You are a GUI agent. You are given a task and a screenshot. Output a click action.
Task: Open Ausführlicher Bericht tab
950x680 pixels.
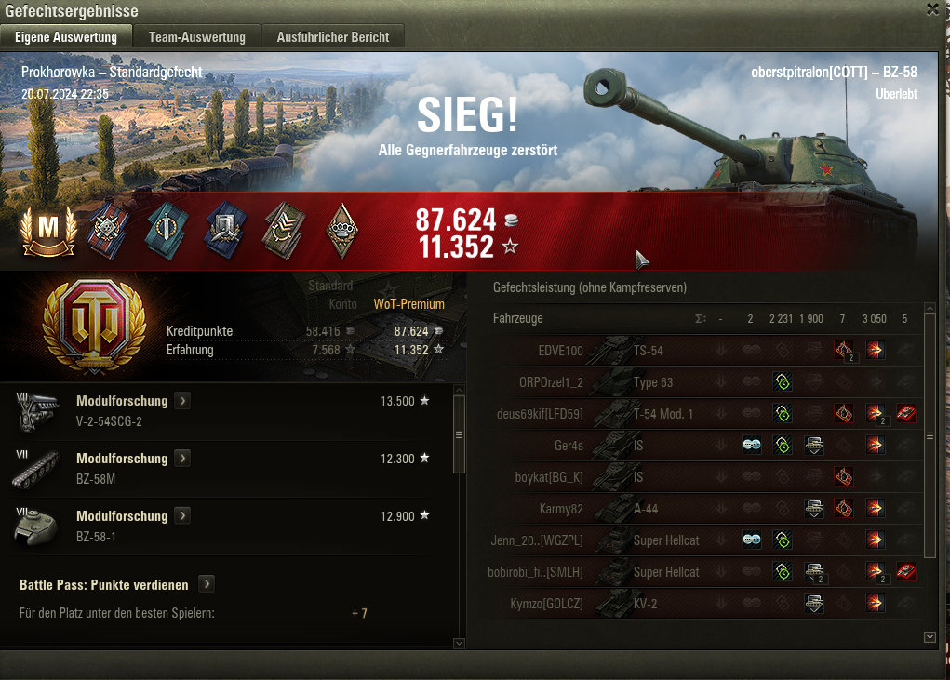click(332, 37)
